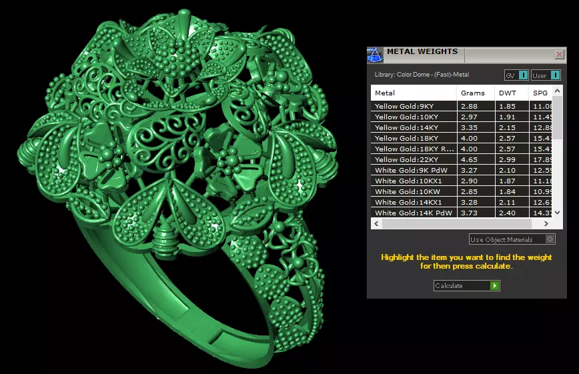Select the Yellow Gold:9KY row
Viewport: 579px width, 374px height.
(x=461, y=106)
